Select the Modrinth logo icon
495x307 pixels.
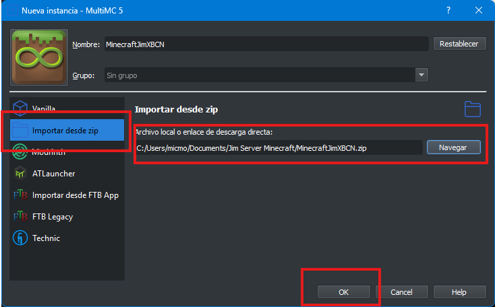point(20,151)
